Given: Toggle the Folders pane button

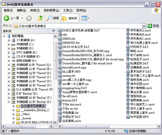Looking at the screenshot, I should (x=70, y=18).
